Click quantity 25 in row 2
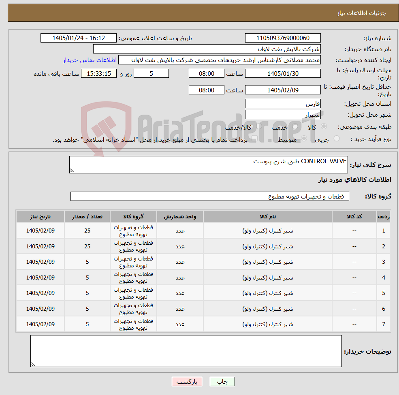Viewport: 399px width, 395px height. tap(87, 246)
